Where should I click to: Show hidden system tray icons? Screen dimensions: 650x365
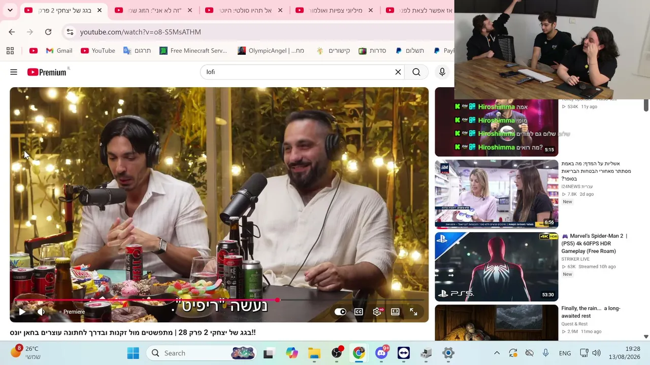pos(497,353)
